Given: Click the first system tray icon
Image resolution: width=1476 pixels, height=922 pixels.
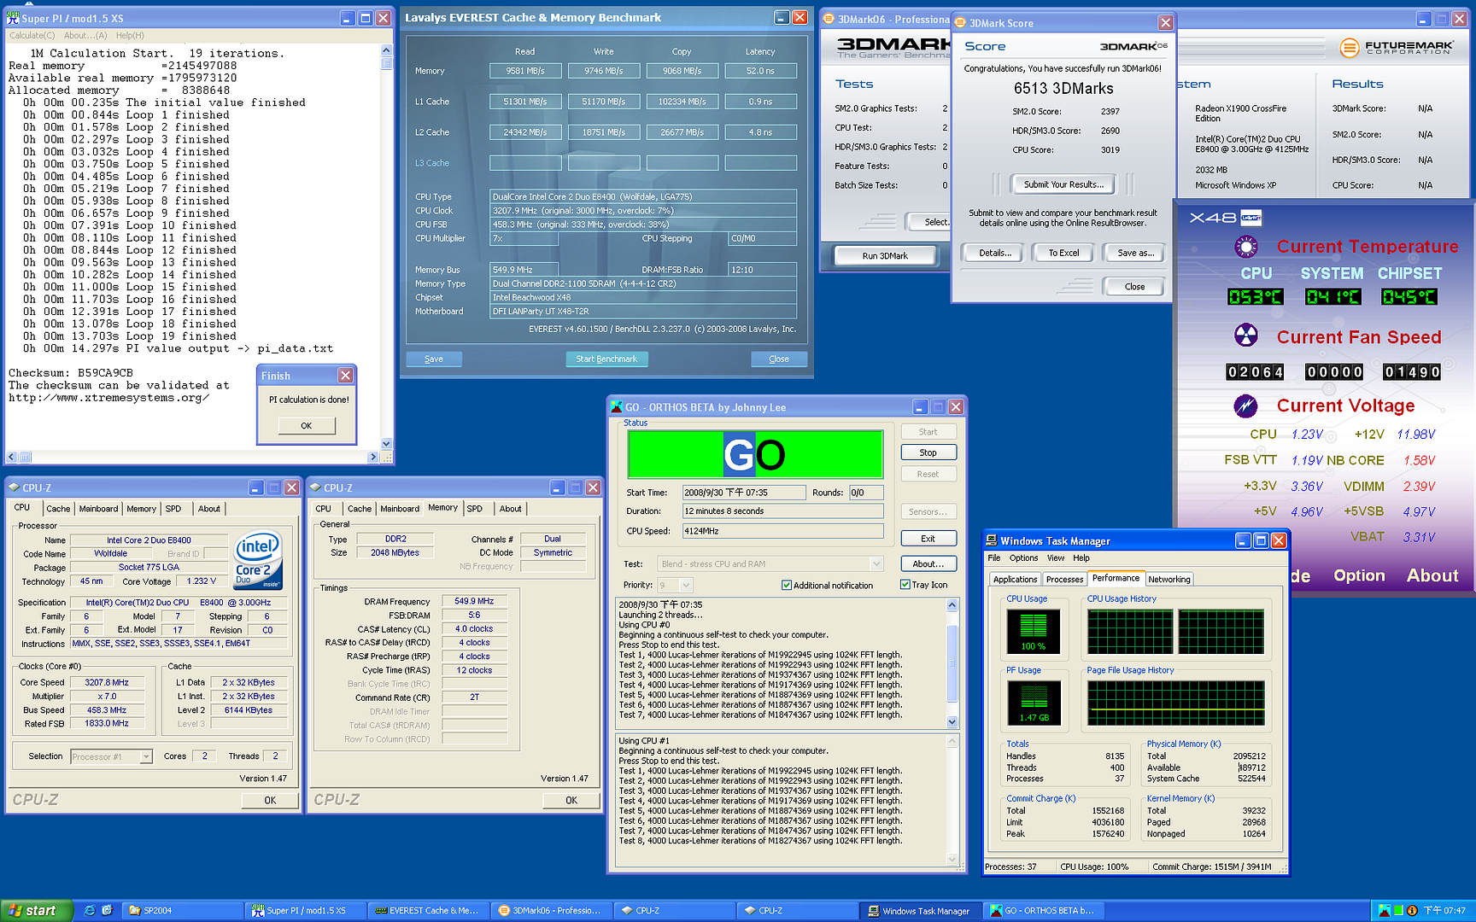Looking at the screenshot, I should (x=1385, y=911).
